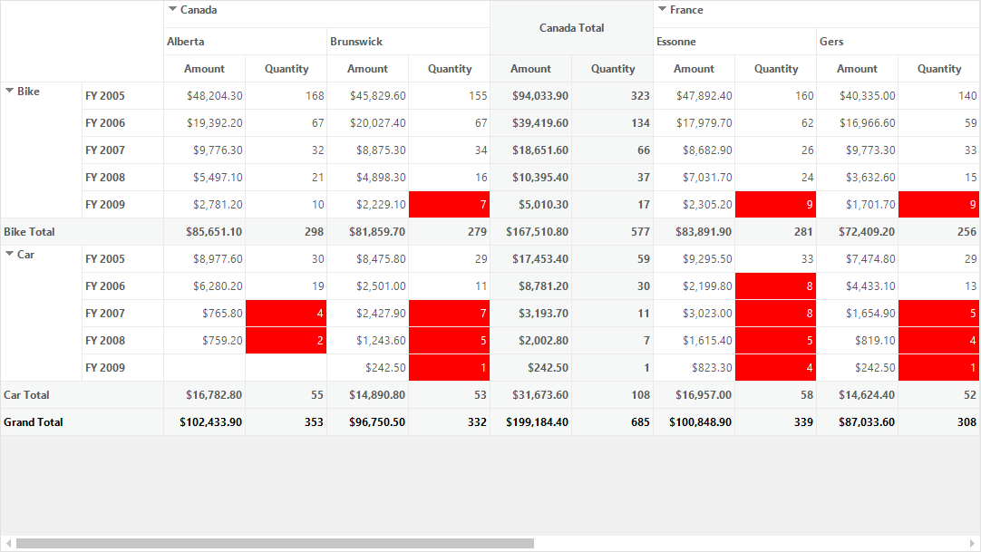Click the Quantity header under Canada Total
Viewport: 981px width, 552px height.
613,69
